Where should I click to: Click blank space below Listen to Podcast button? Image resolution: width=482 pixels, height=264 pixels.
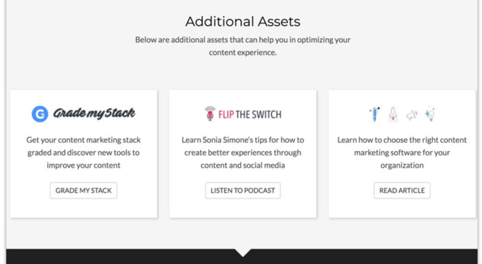point(242,208)
